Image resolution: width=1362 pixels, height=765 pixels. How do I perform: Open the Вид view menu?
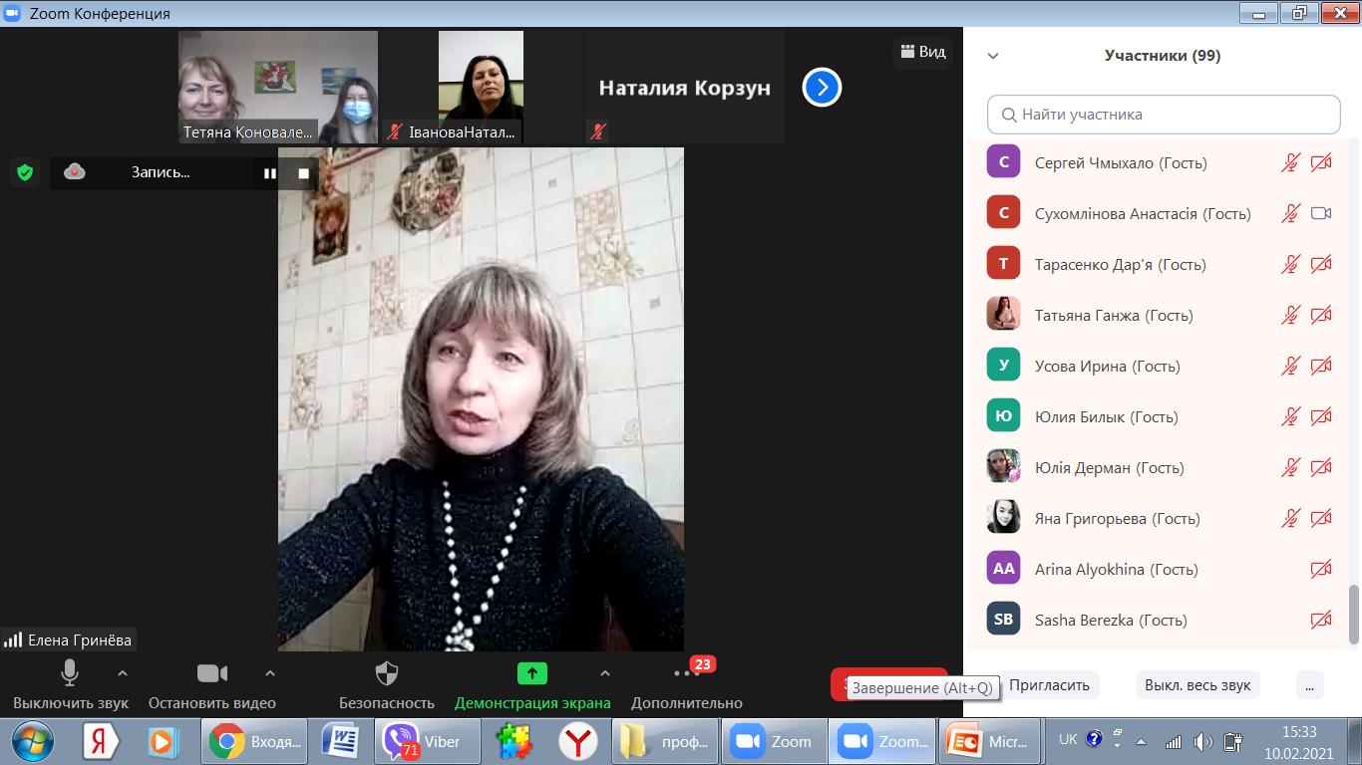(x=922, y=52)
